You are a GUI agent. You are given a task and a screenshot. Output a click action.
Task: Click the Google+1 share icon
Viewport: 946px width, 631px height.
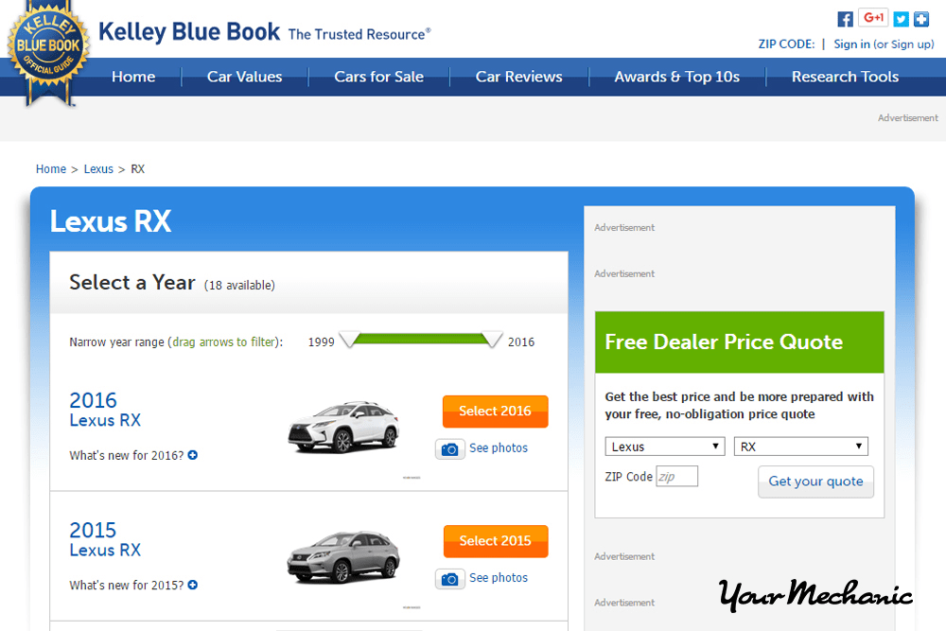pyautogui.click(x=873, y=18)
